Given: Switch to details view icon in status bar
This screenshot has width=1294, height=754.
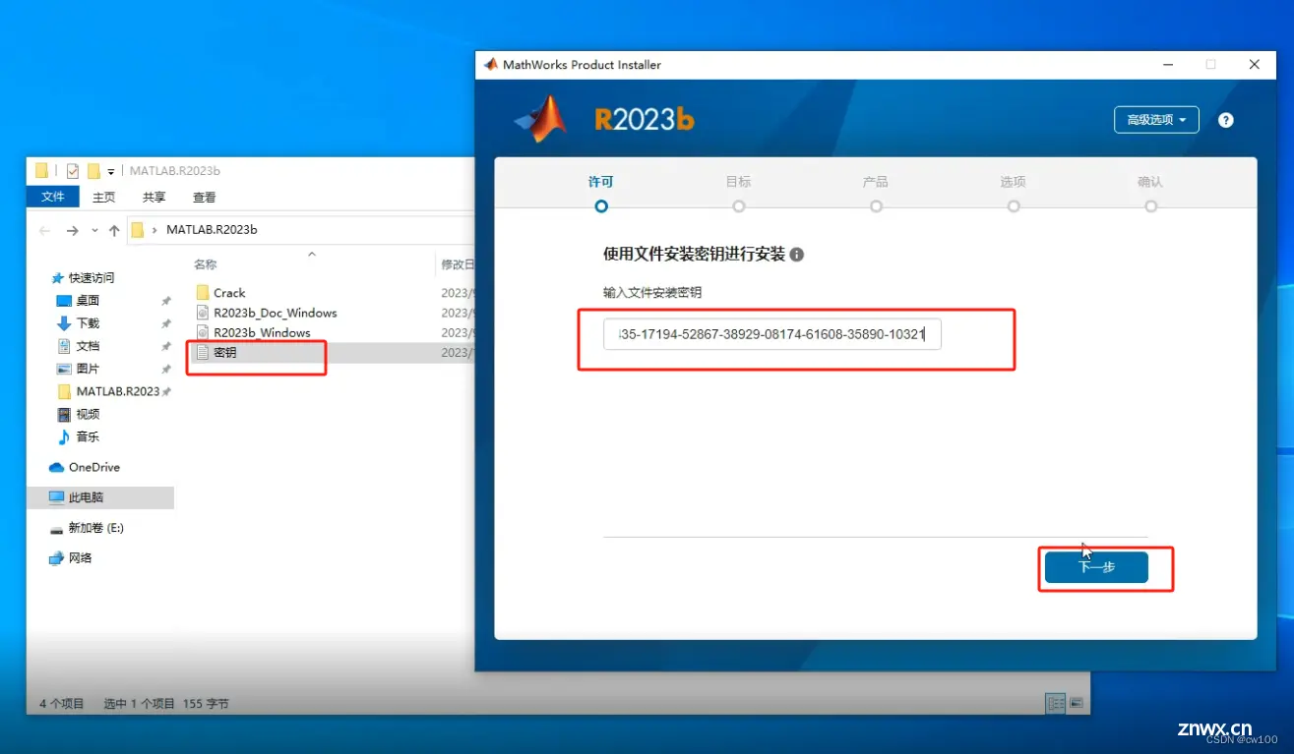Looking at the screenshot, I should click(1056, 703).
